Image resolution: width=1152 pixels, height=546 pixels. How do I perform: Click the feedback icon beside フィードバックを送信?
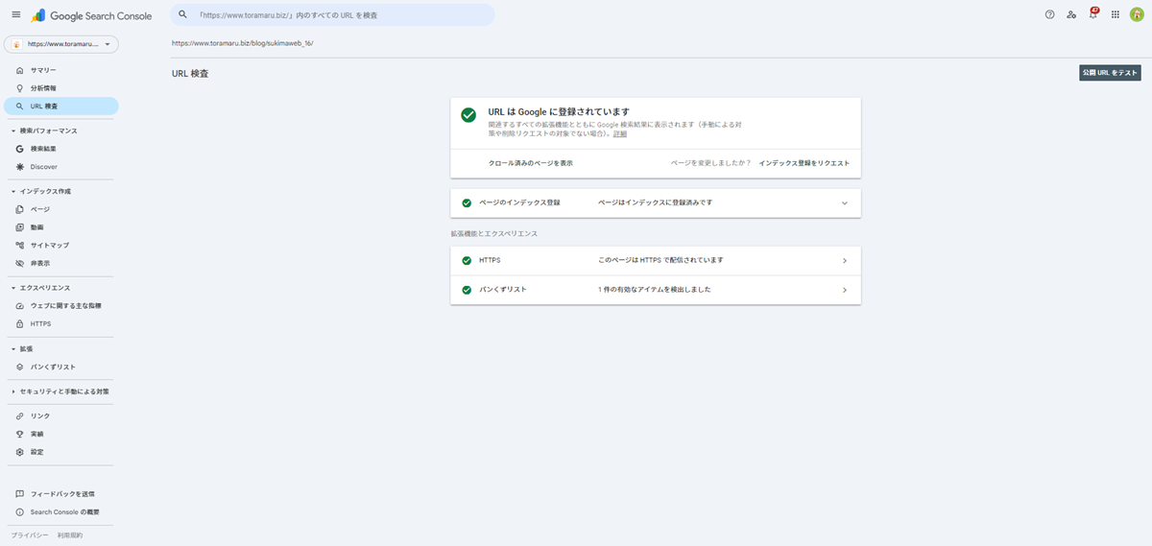coord(19,494)
